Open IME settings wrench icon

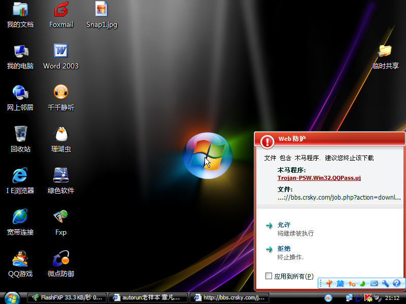click(x=385, y=284)
